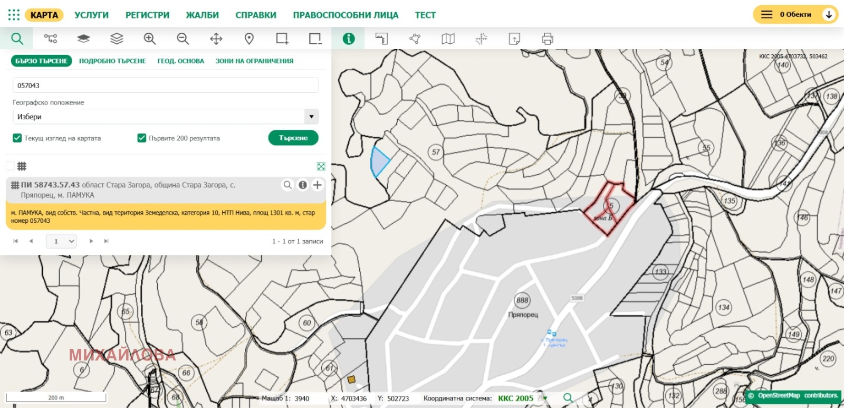
Task: Open ЗОНИ НА ОГРАНИЧЕНИЯ link
Action: tap(254, 61)
